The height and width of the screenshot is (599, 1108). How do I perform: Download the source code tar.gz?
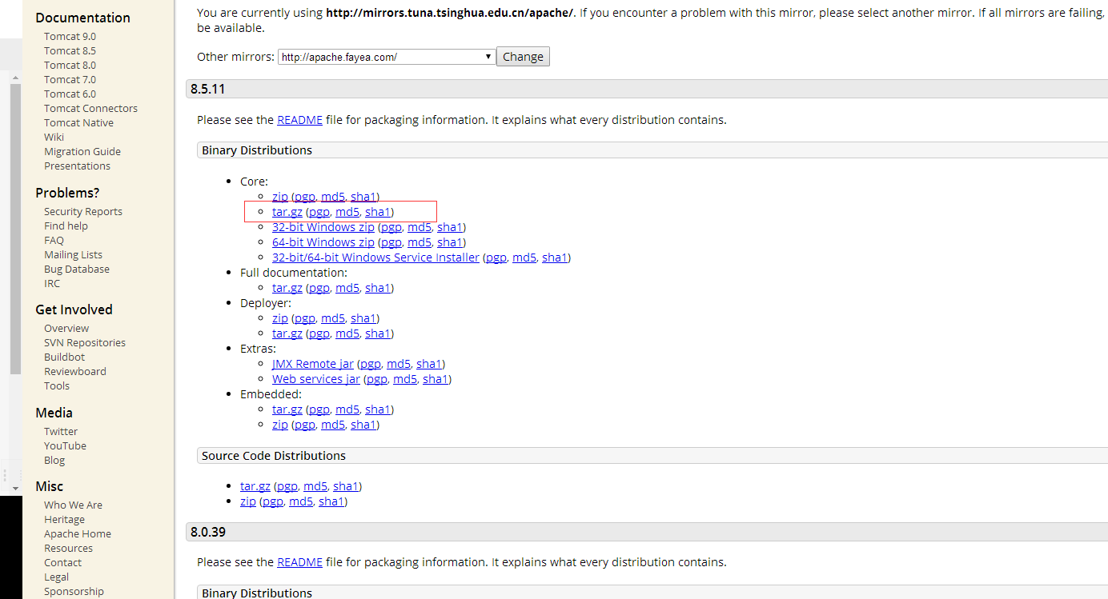tap(255, 486)
